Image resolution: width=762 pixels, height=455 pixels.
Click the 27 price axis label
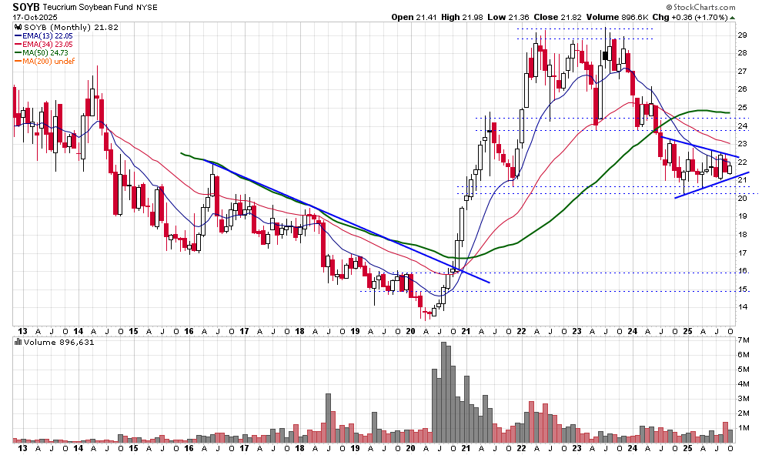(x=742, y=72)
